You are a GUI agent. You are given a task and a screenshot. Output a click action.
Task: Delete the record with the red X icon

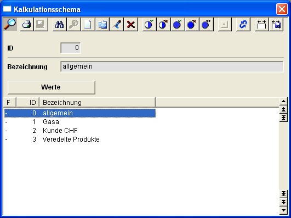point(131,24)
